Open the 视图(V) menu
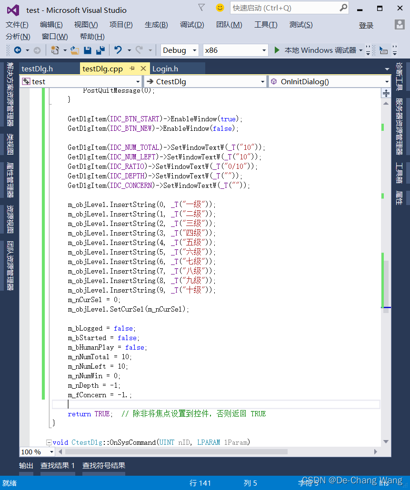This screenshot has height=490, width=410. (x=86, y=25)
